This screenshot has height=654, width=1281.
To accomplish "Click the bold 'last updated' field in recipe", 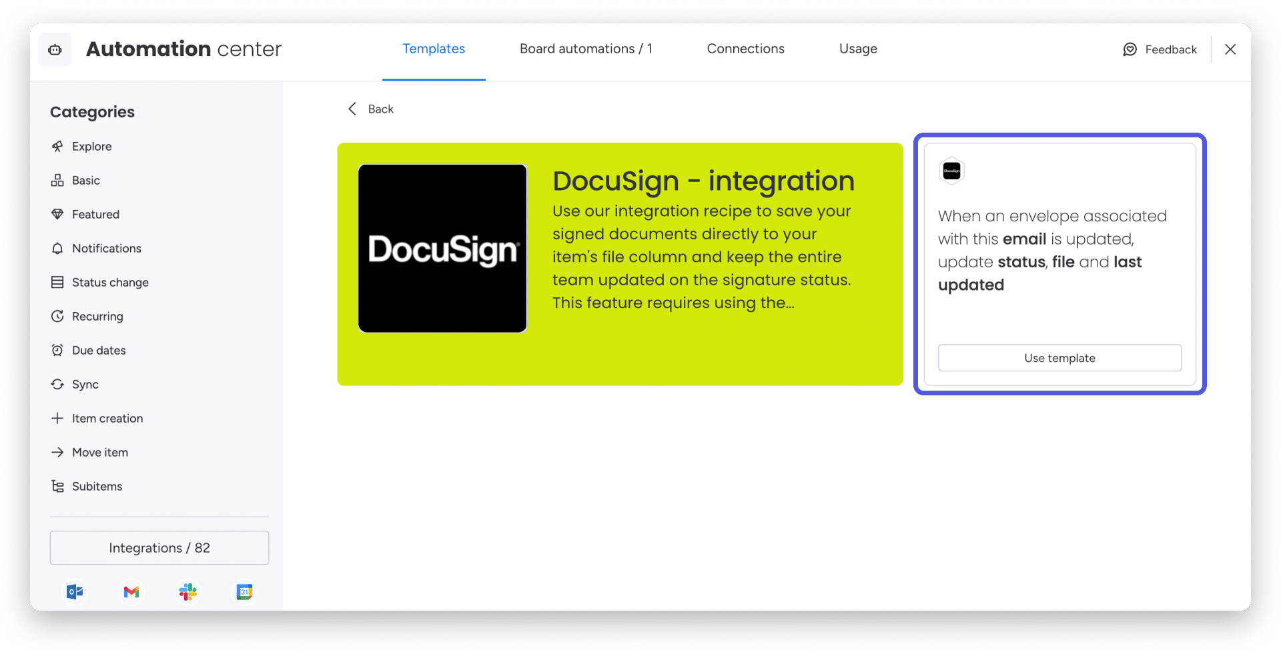I will click(1039, 273).
